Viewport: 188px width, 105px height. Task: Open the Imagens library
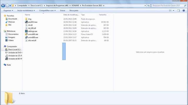click(12, 37)
